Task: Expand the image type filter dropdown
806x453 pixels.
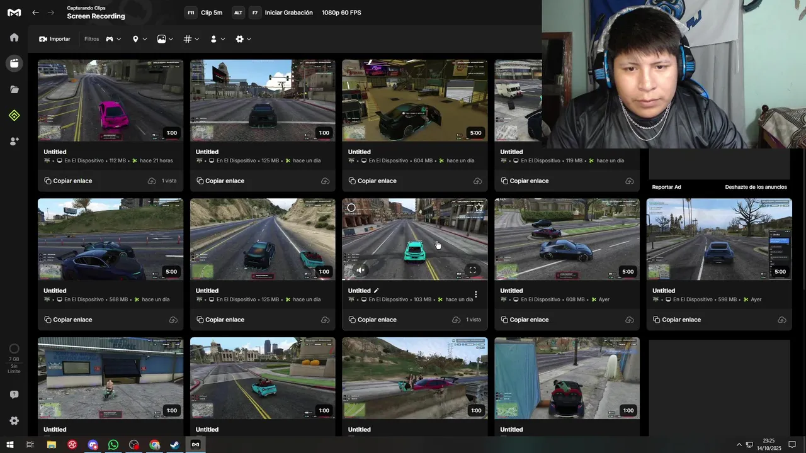Action: click(x=165, y=39)
